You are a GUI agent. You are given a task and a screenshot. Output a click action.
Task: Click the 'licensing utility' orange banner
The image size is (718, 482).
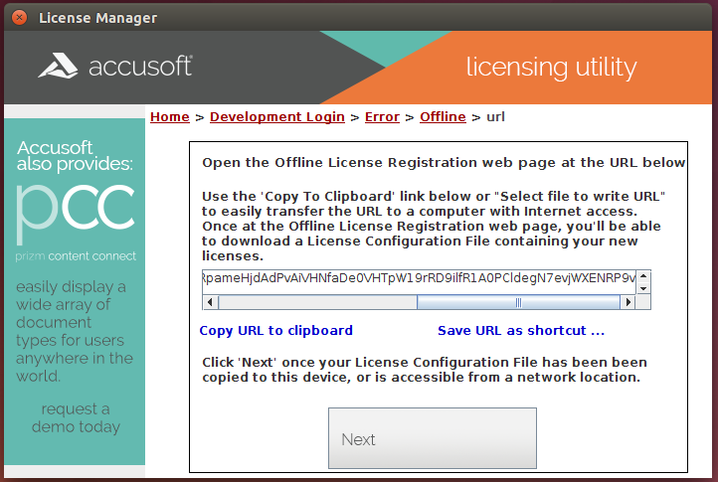(551, 68)
